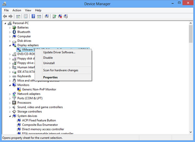Expand the Network adapters category
The height and width of the screenshot is (142, 195).
[x=10, y=94]
